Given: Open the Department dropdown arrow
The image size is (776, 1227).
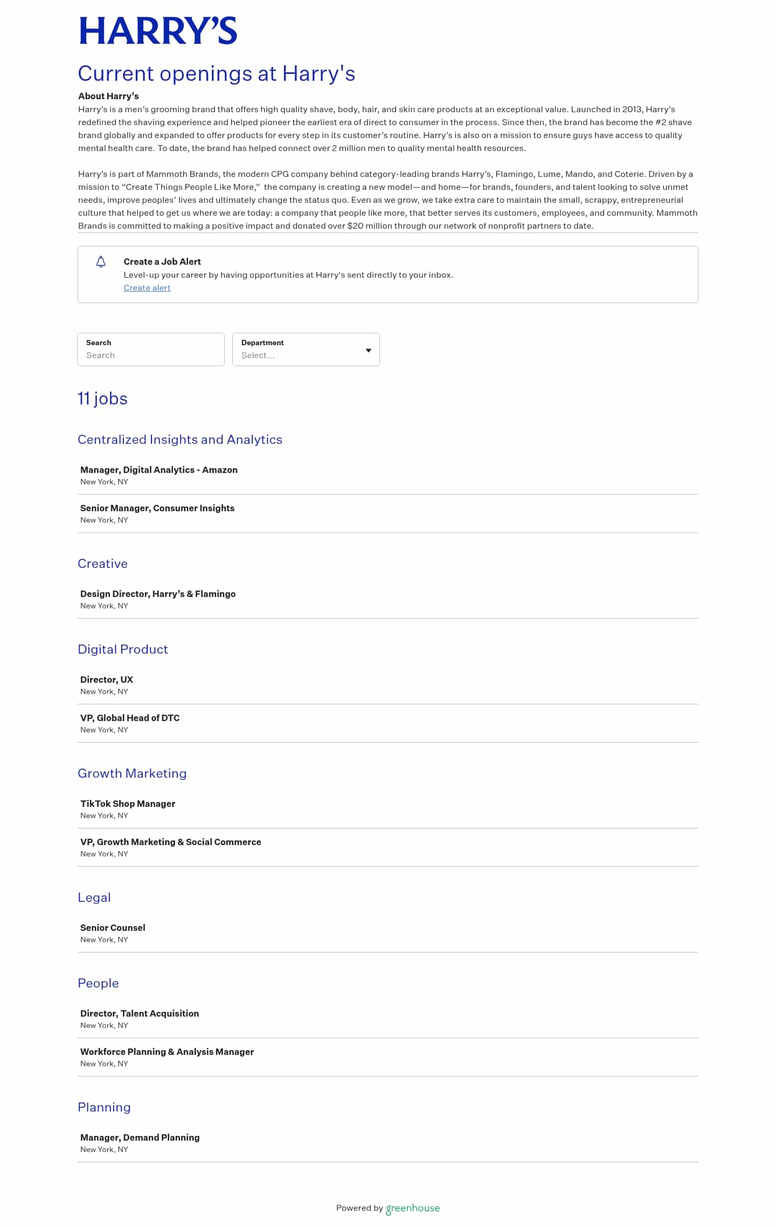Looking at the screenshot, I should [x=369, y=351].
